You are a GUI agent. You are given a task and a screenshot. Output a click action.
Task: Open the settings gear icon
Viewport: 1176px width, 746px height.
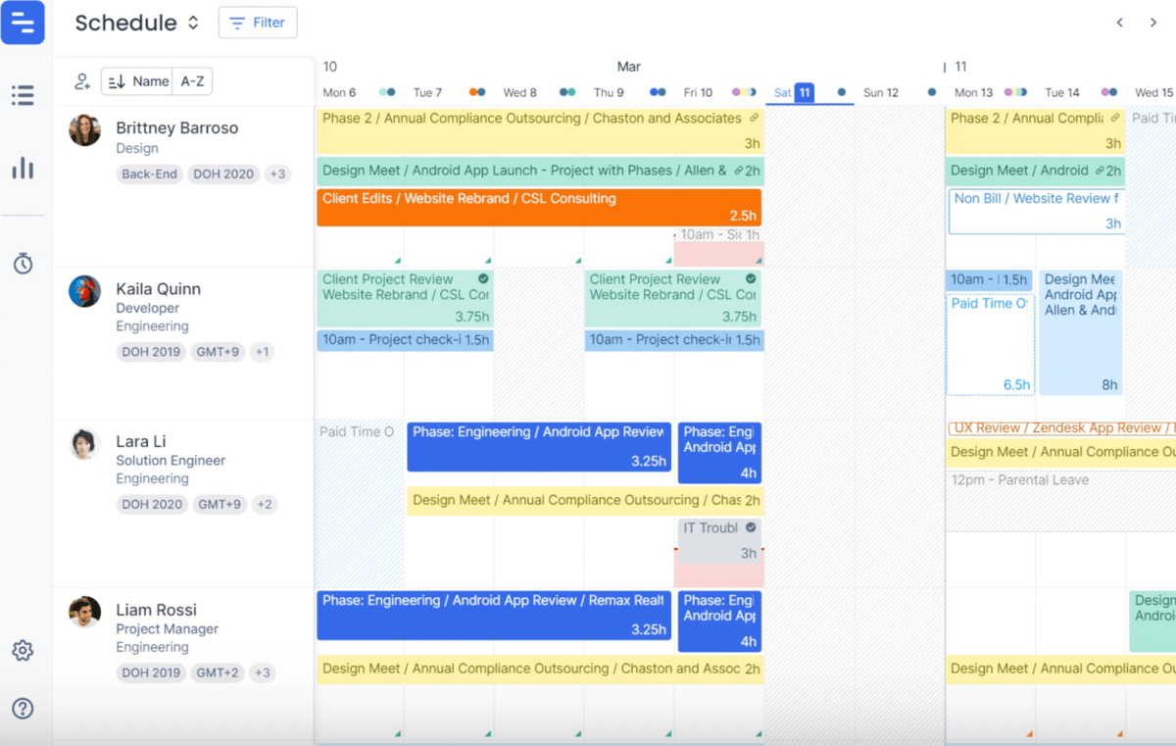[x=23, y=651]
